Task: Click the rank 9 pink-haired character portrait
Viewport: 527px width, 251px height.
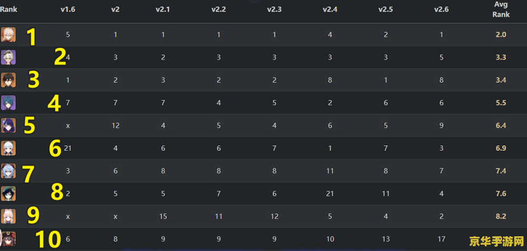Action: click(x=8, y=216)
